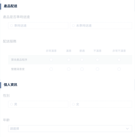This screenshot has width=135, height=137.
Task: Rate 整體滿意度 as 滿意
Action: point(69,69)
